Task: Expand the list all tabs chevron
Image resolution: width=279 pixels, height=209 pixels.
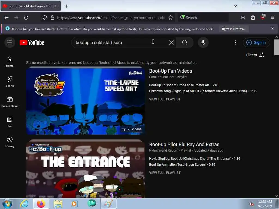Action: (x=235, y=6)
